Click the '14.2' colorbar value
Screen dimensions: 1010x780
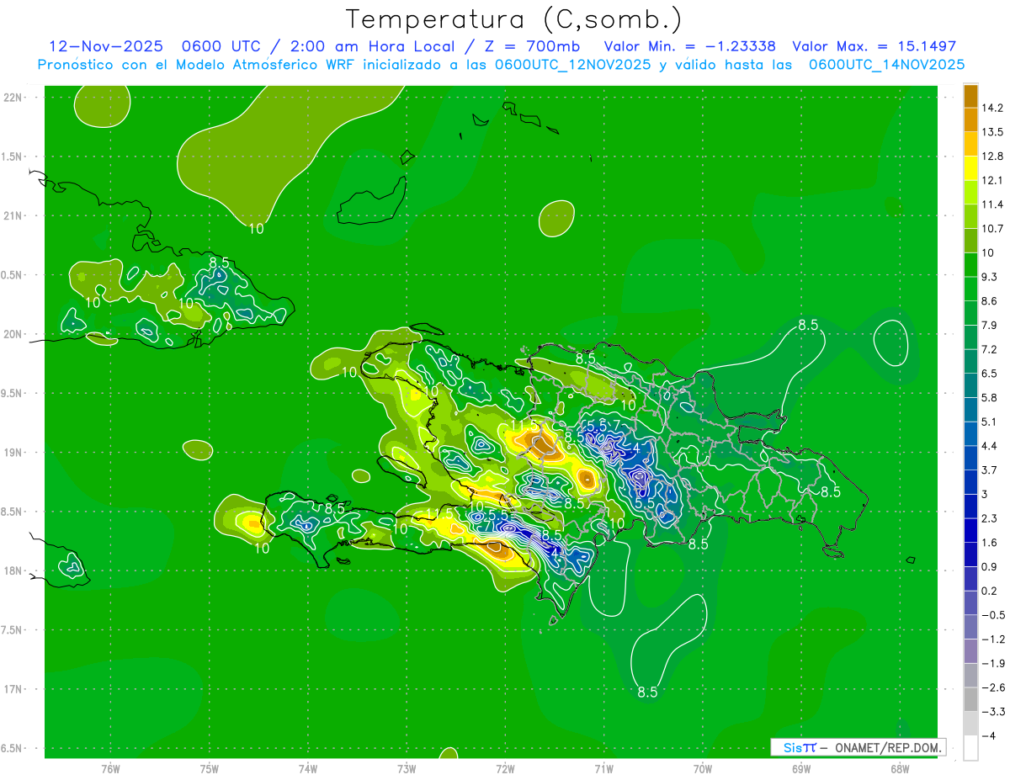[991, 108]
